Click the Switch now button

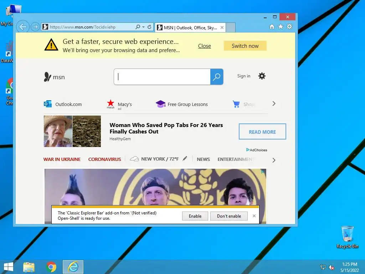tap(245, 46)
